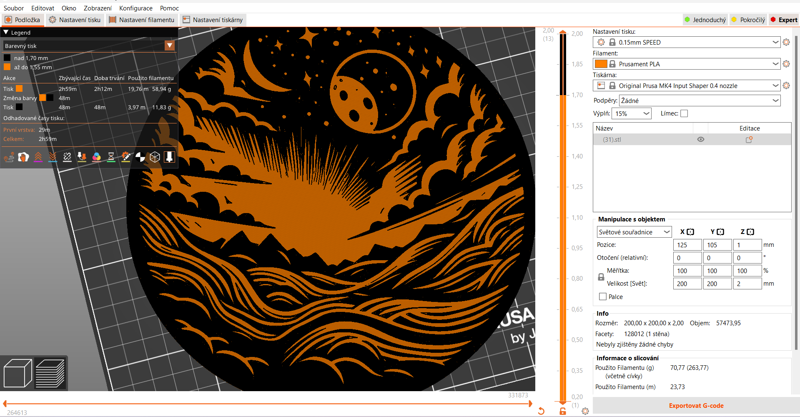Select Pokročilý mode
Image resolution: width=800 pixels, height=417 pixels.
click(x=748, y=20)
